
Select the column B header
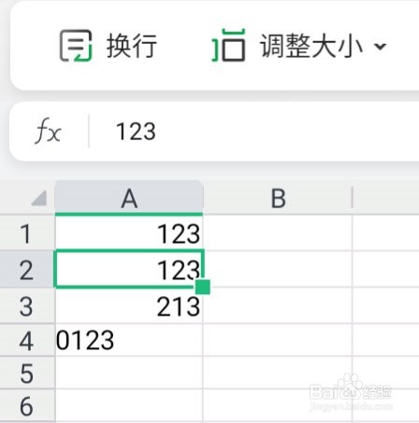click(x=278, y=198)
